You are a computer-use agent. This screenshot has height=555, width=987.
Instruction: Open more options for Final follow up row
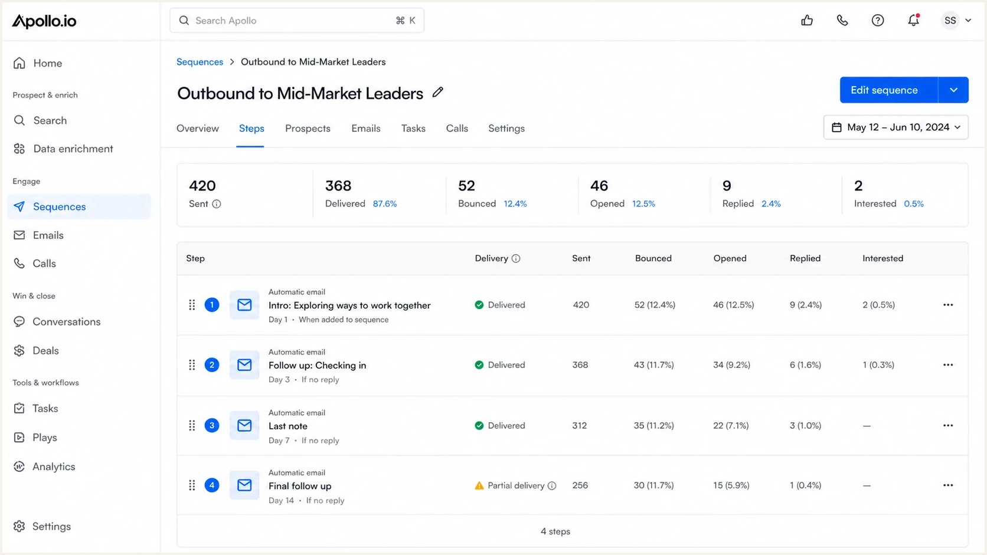point(948,485)
